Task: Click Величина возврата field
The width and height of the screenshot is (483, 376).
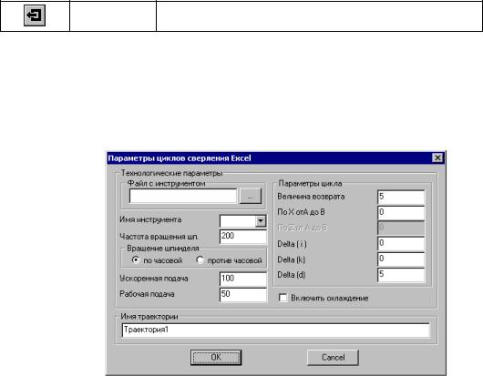Action: [401, 197]
